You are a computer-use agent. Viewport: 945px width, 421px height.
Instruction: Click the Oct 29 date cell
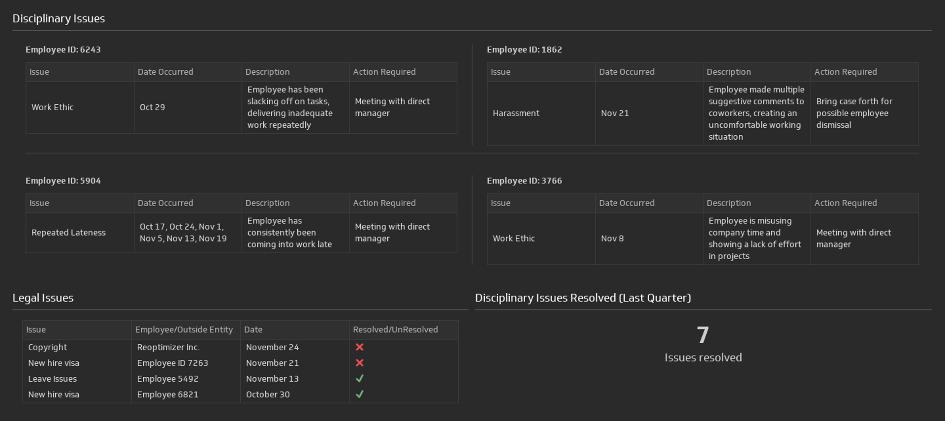tap(188, 107)
